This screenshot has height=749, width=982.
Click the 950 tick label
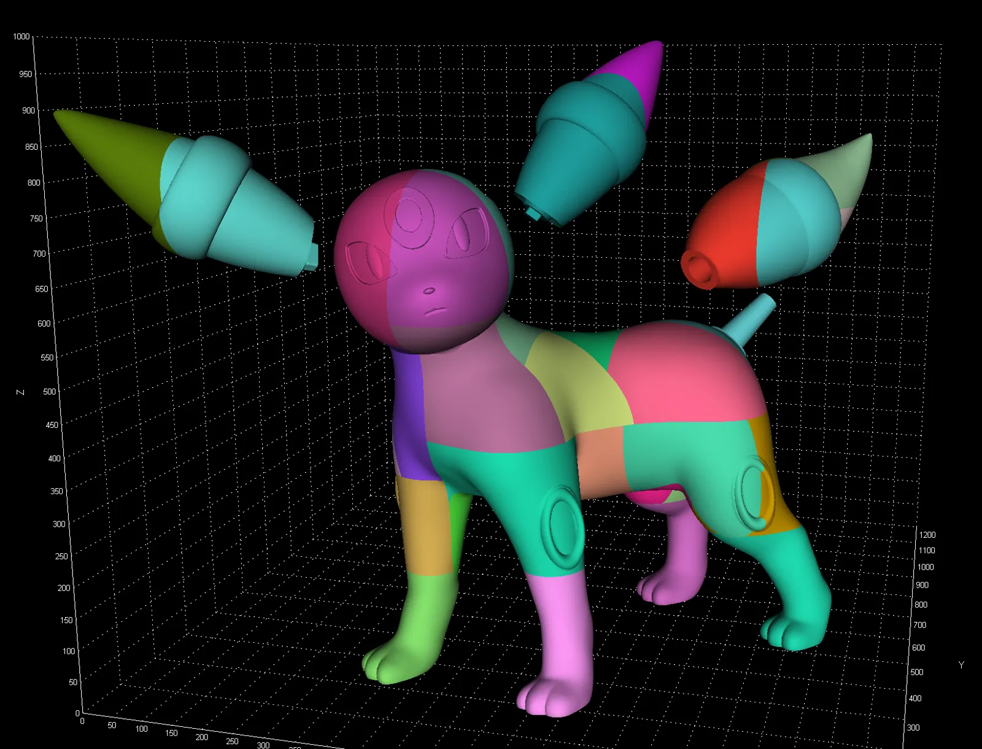(x=26, y=74)
